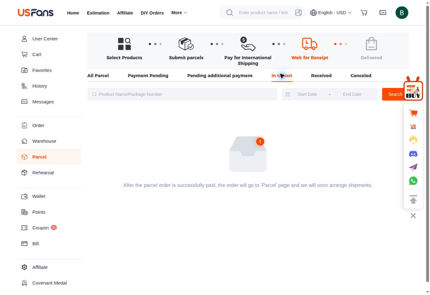Open Estimation in top navigation
This screenshot has width=430, height=295.
tap(98, 13)
